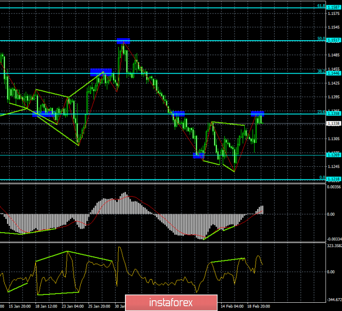342x311 pixels.
Task: Click the 1.1245 price axis value
Action: [334, 167]
